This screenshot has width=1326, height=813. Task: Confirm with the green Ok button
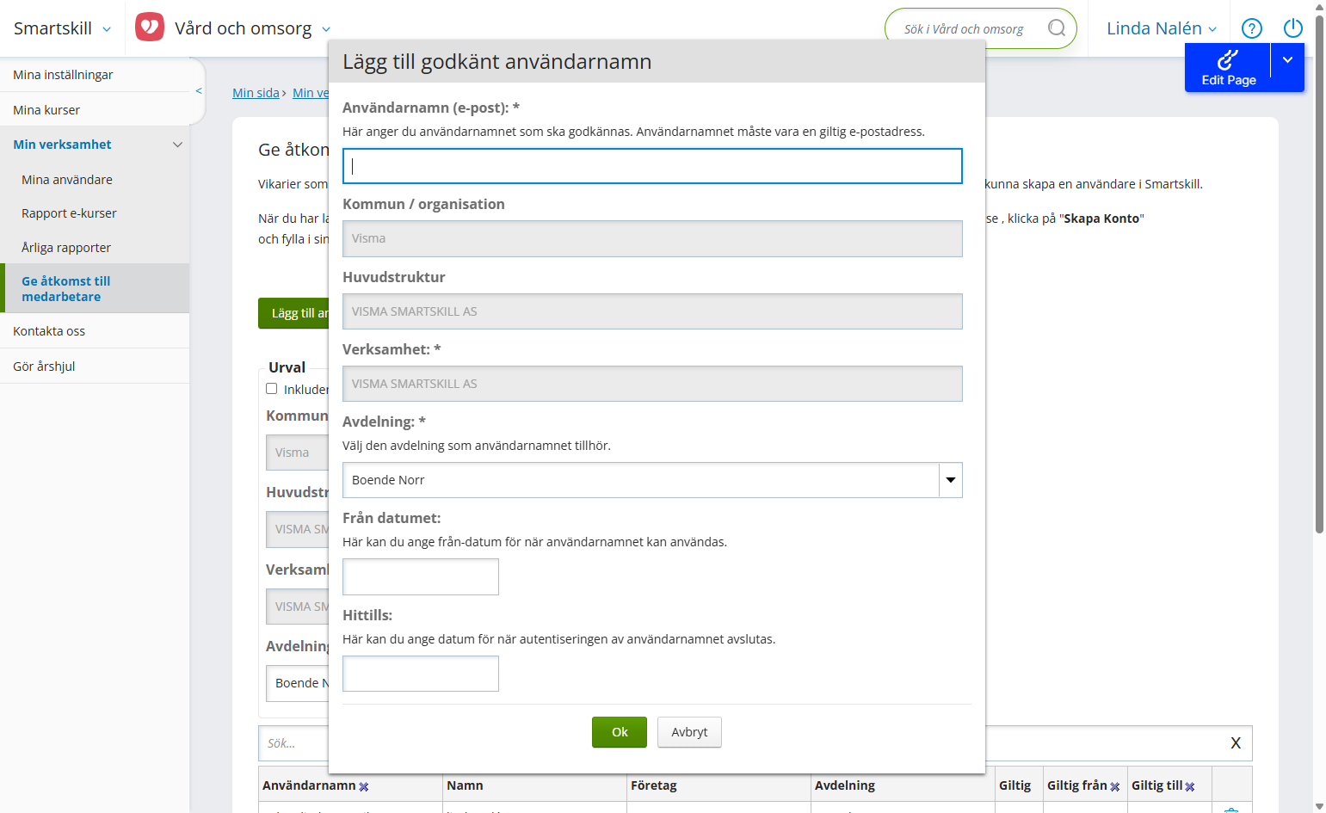(620, 732)
